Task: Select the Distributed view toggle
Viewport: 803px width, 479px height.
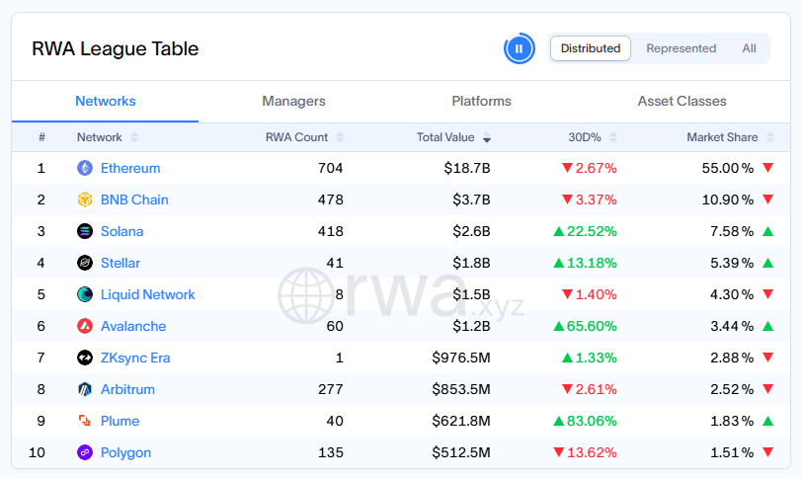Action: 591,48
